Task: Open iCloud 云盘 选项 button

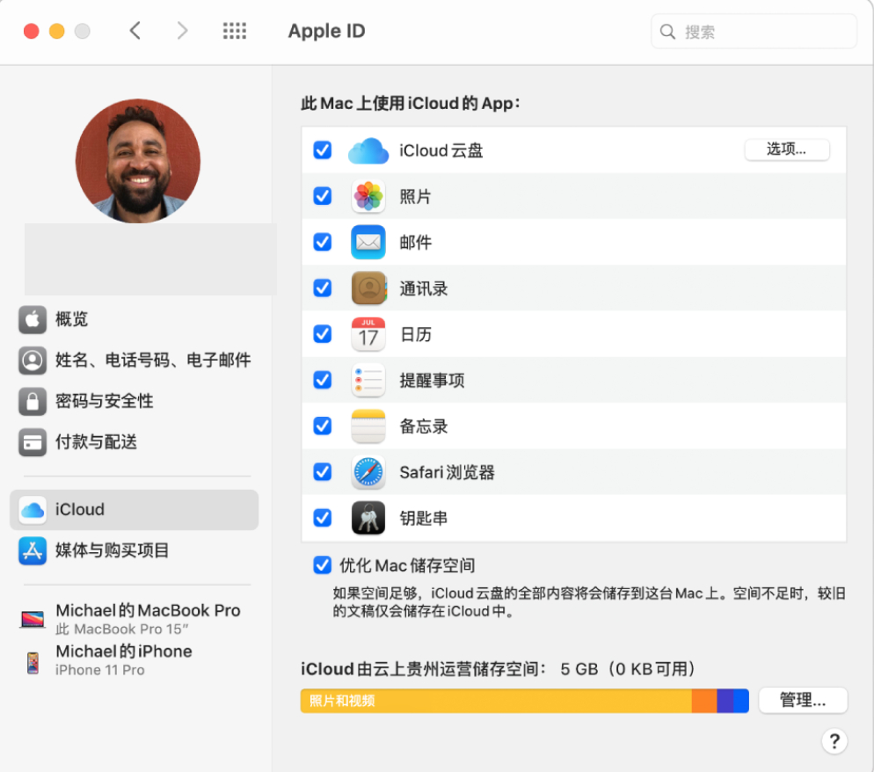Action: tap(787, 149)
